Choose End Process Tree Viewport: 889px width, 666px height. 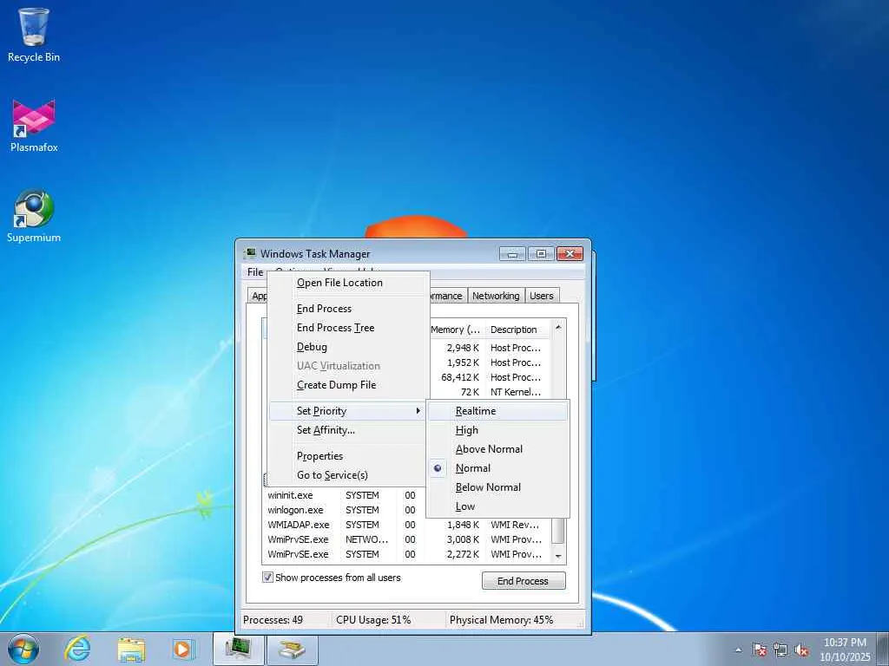click(347, 328)
